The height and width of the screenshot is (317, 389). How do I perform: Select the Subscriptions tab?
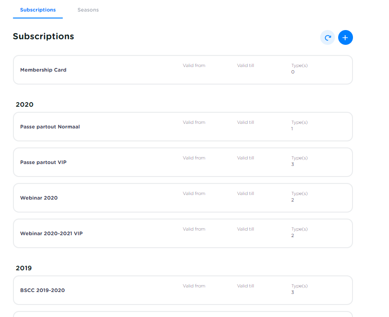pyautogui.click(x=38, y=10)
